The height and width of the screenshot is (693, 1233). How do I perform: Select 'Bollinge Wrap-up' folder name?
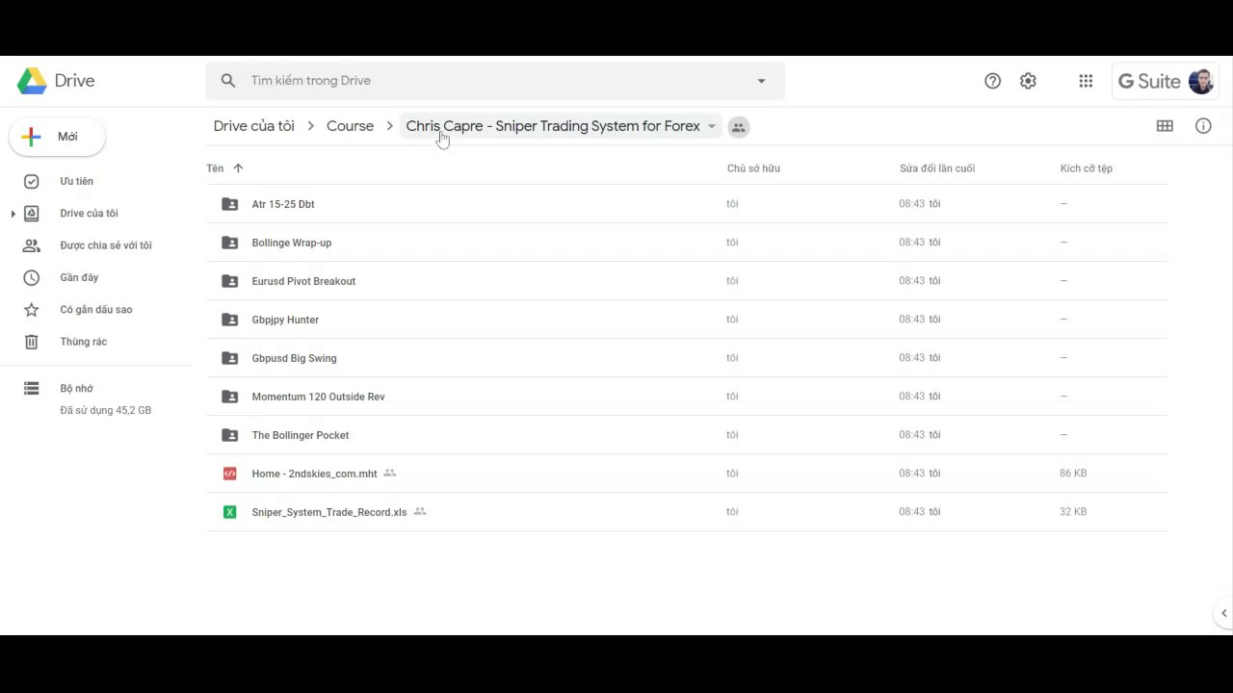[292, 243]
